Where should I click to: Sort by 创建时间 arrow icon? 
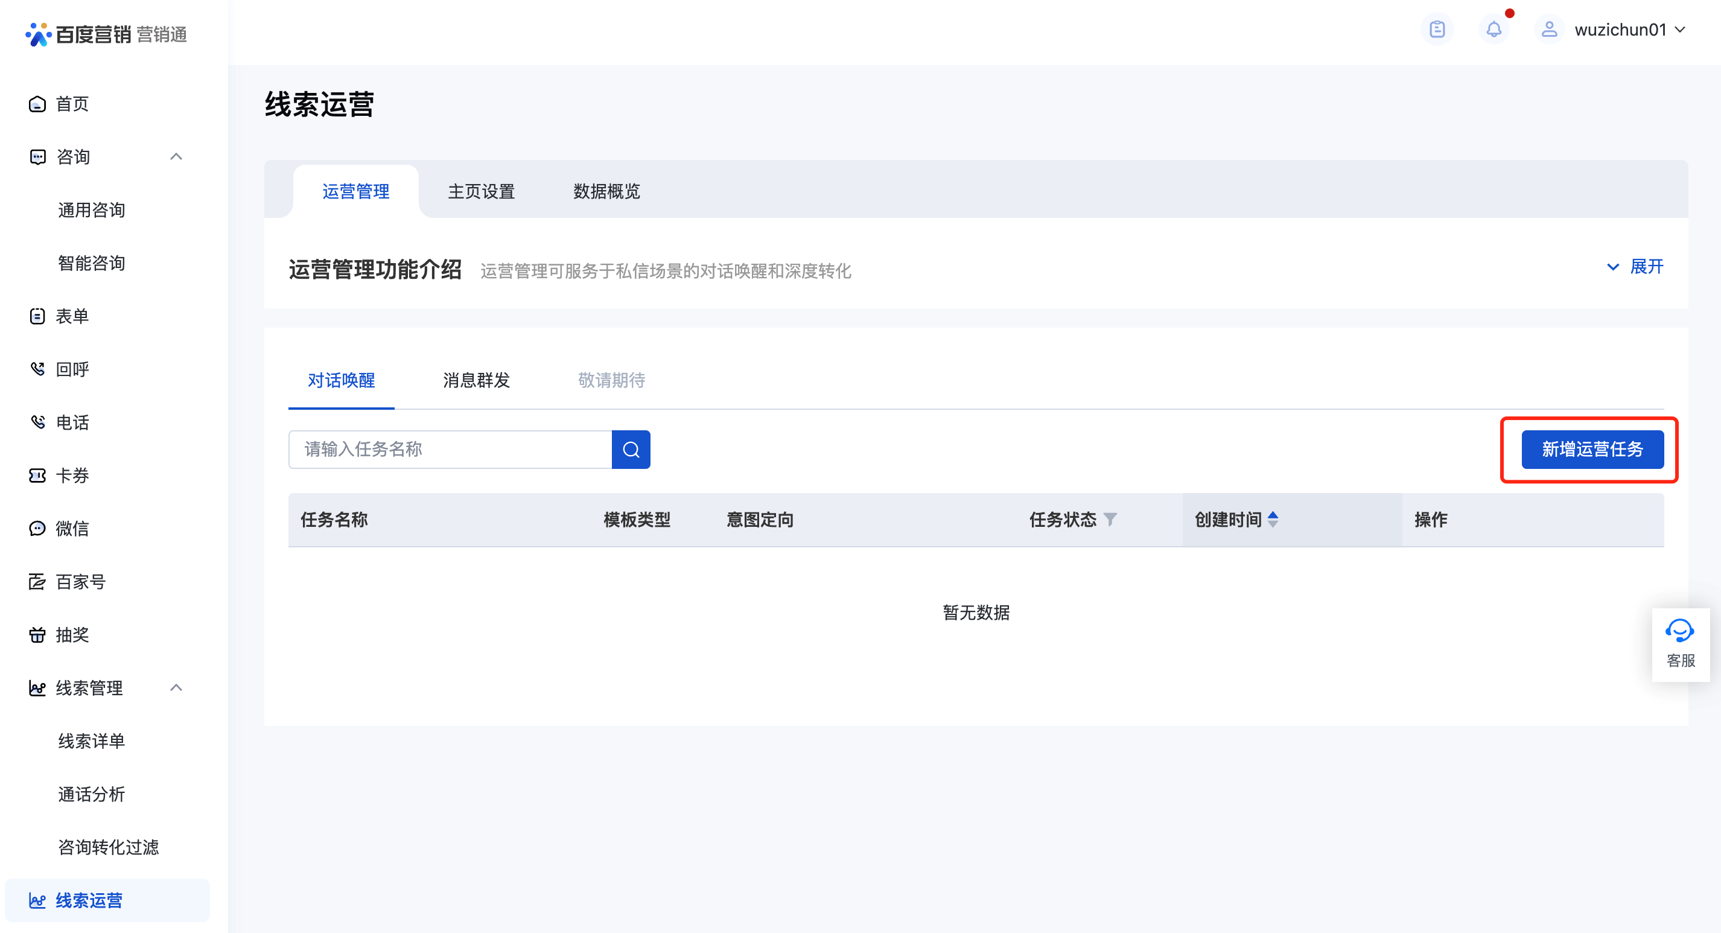tap(1273, 519)
